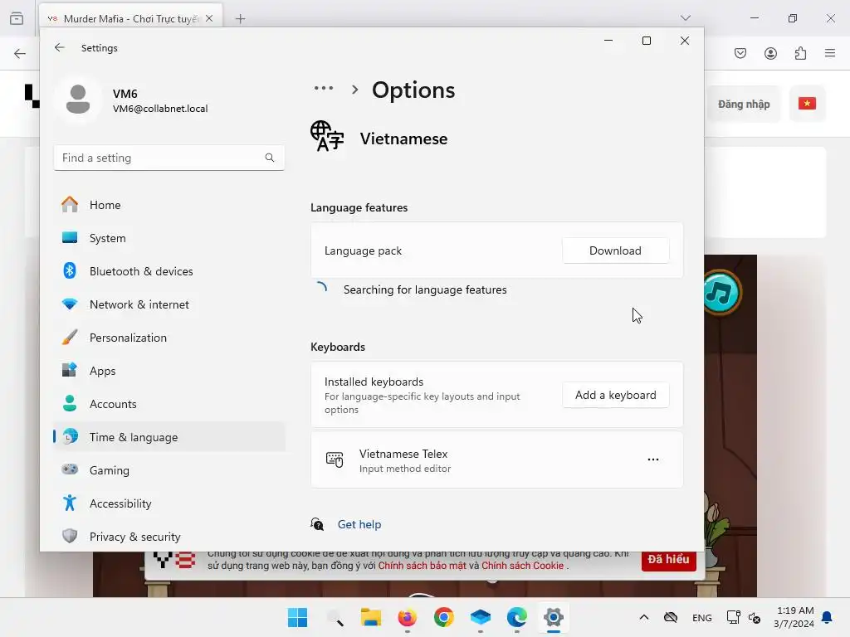Maximize the Settings window
The width and height of the screenshot is (850, 637).
click(646, 41)
